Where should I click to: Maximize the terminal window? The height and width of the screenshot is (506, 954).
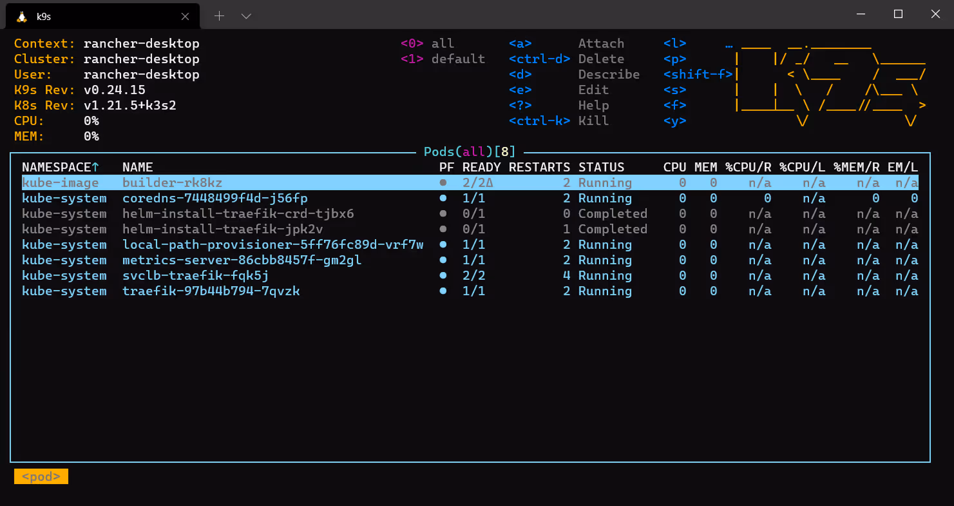click(x=898, y=14)
